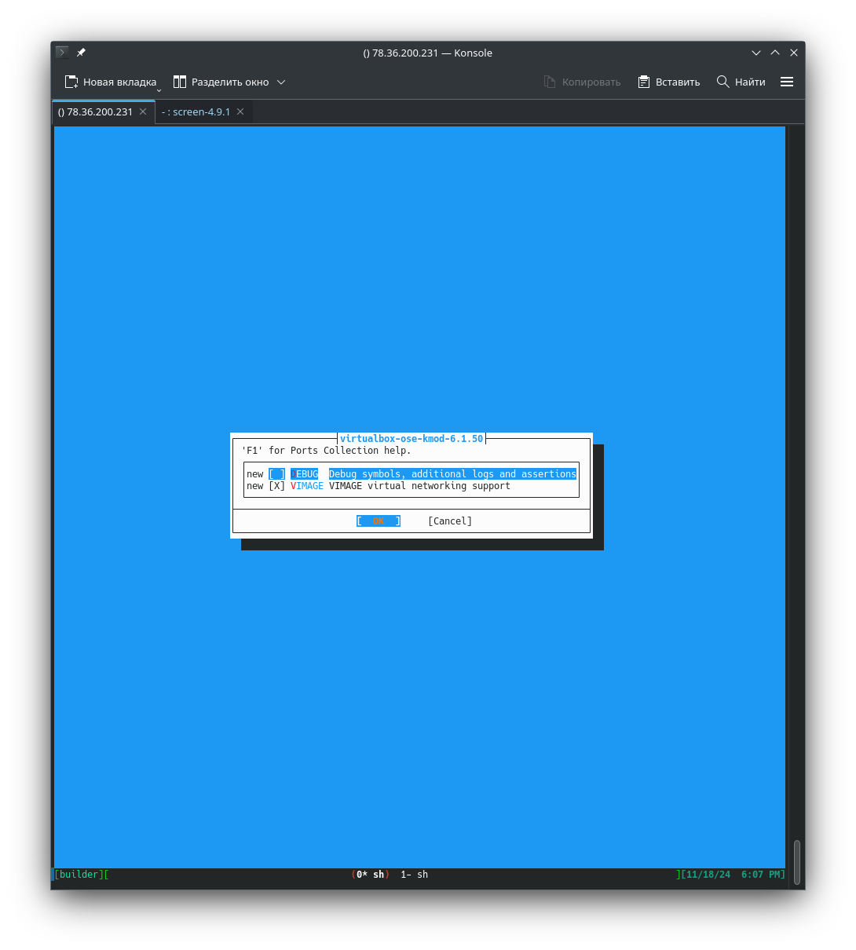The width and height of the screenshot is (856, 950).
Task: Enable the DEBUG option checkbox
Action: pyautogui.click(x=276, y=474)
